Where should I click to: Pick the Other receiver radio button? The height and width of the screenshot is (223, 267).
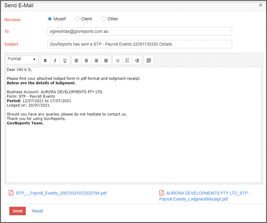pos(104,19)
